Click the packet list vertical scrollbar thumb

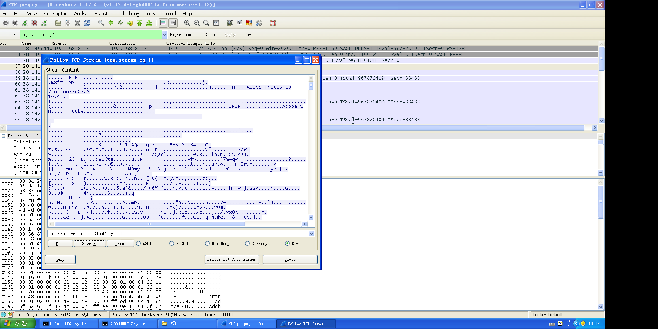[x=601, y=59]
